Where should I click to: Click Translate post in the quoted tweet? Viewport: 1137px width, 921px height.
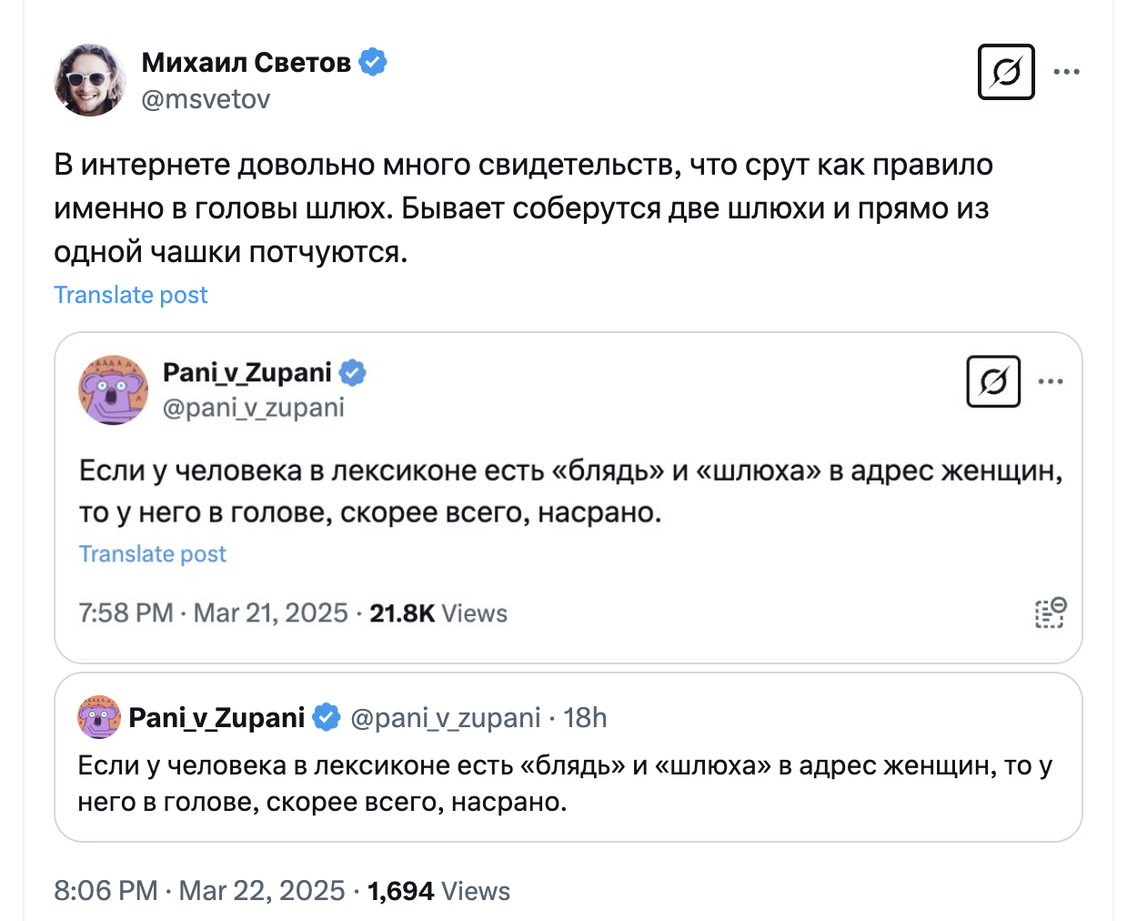[153, 554]
